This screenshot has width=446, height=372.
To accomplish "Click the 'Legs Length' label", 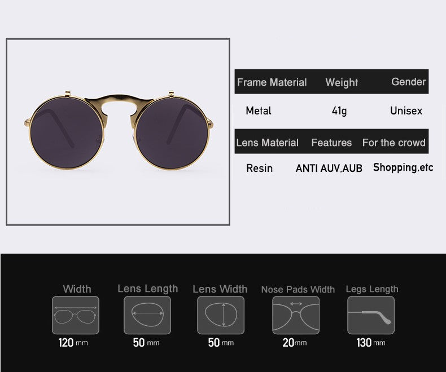I will pyautogui.click(x=372, y=289).
